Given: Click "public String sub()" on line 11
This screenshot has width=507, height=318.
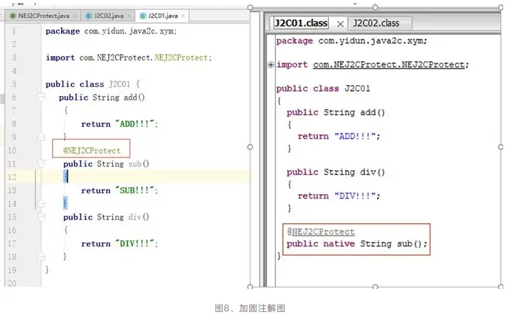Looking at the screenshot, I should pos(106,163).
